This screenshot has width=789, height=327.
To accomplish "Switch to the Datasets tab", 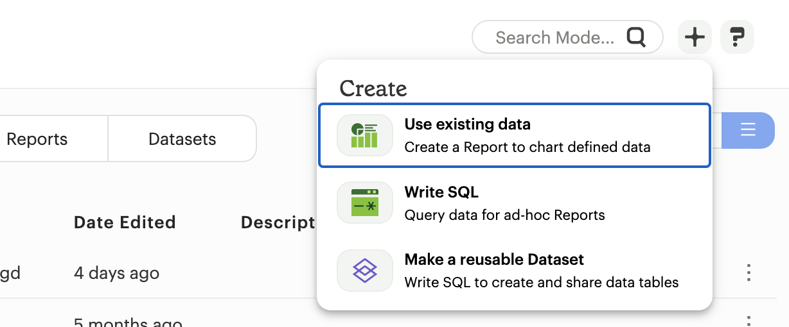I will (182, 139).
